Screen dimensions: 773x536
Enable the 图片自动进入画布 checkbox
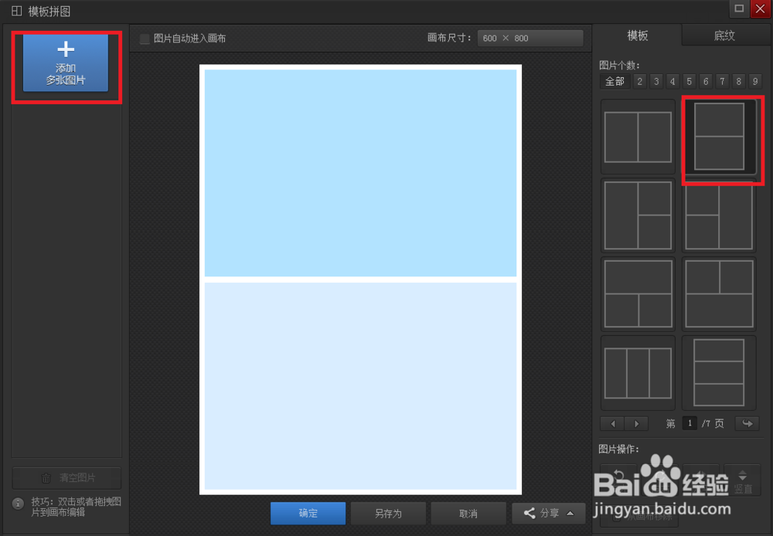145,39
